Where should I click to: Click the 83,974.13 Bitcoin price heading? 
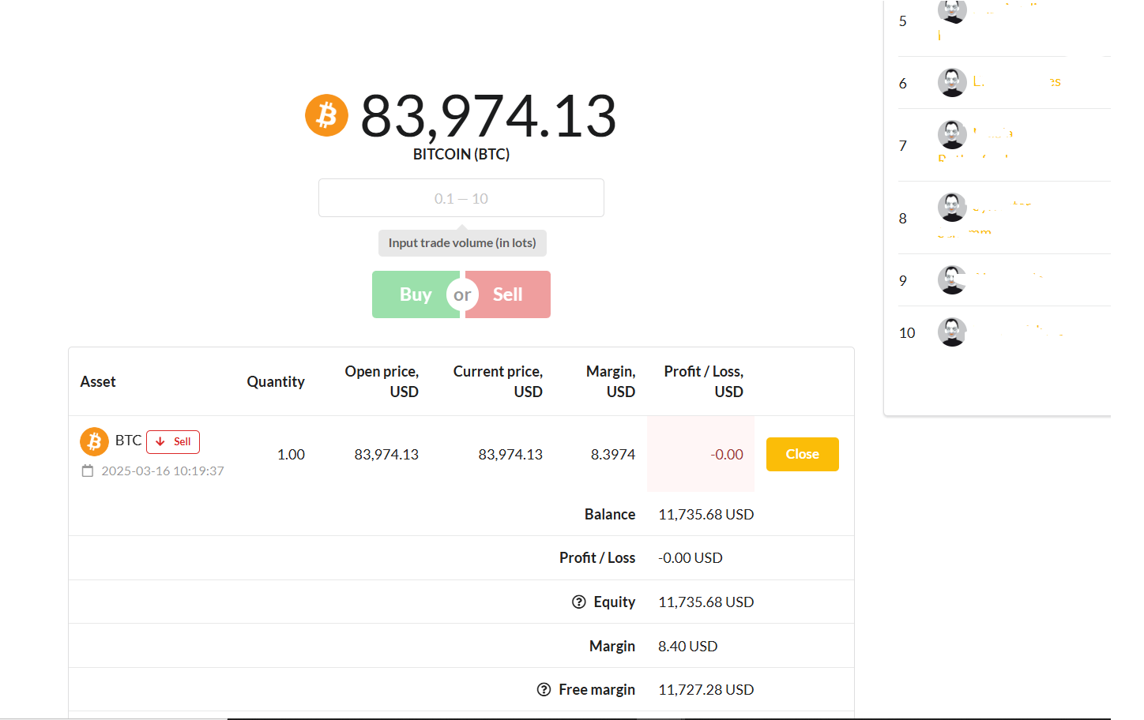(x=488, y=115)
